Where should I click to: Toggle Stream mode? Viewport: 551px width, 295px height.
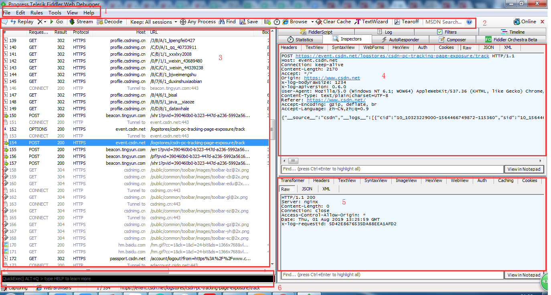pyautogui.click(x=81, y=22)
